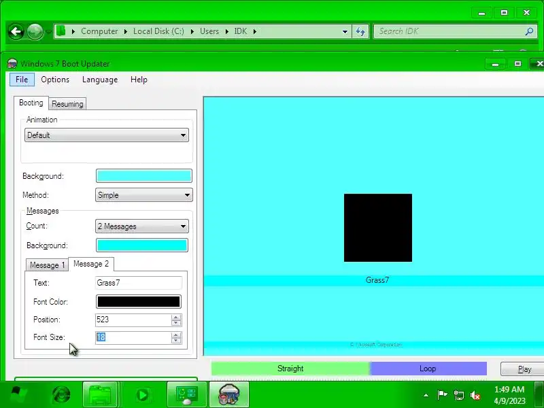The image size is (544, 408).
Task: Select the Straight animation segment
Action: (x=291, y=369)
